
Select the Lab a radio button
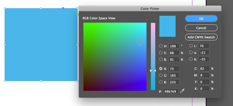point(191,52)
